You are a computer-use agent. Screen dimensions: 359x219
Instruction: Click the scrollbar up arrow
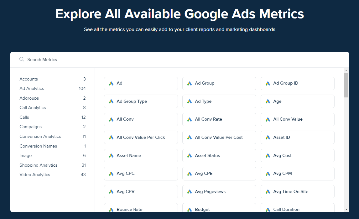tap(346, 70)
